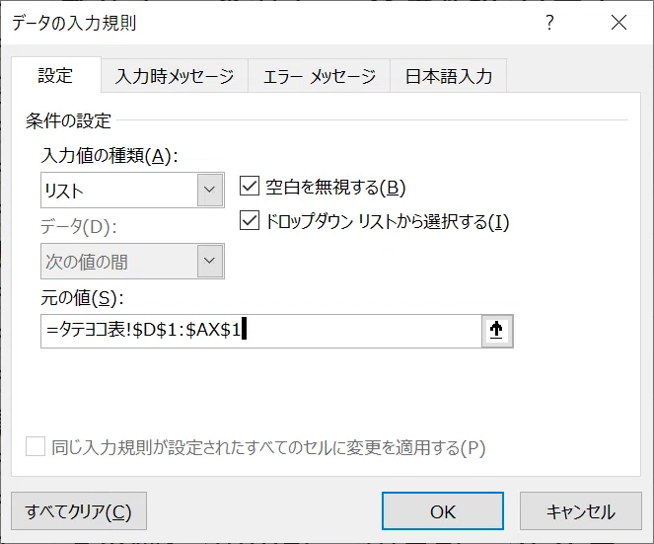Click the help question mark icon
The height and width of the screenshot is (544, 654).
pos(549,22)
